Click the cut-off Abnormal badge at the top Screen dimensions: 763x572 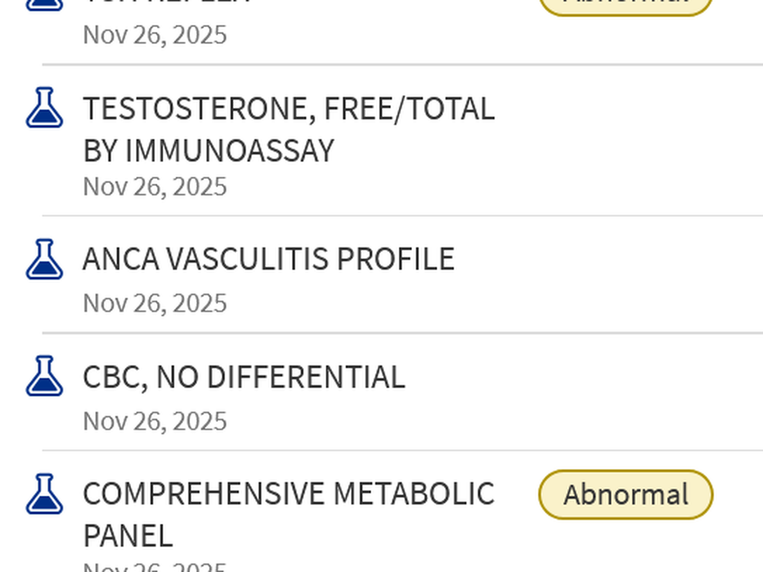point(626,5)
